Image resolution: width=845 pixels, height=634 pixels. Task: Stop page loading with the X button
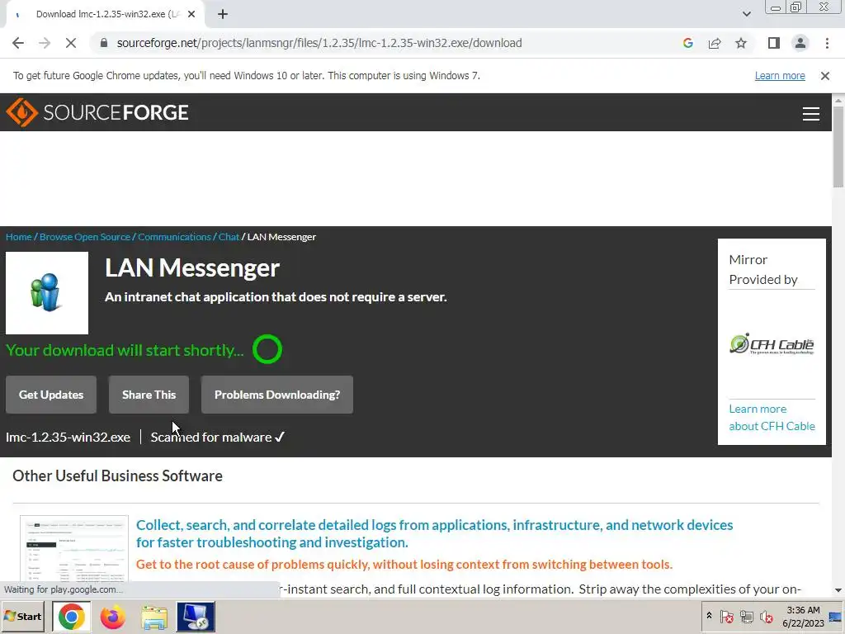[71, 43]
